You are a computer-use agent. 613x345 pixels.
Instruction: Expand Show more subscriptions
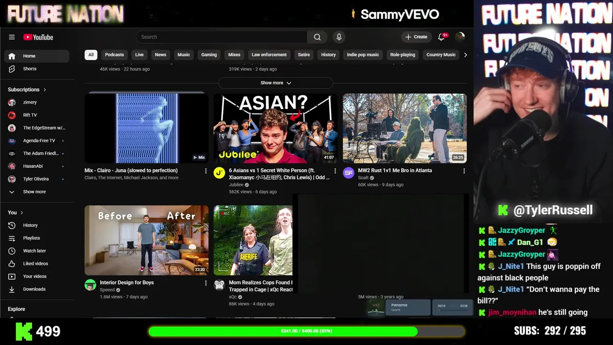pyautogui.click(x=37, y=192)
